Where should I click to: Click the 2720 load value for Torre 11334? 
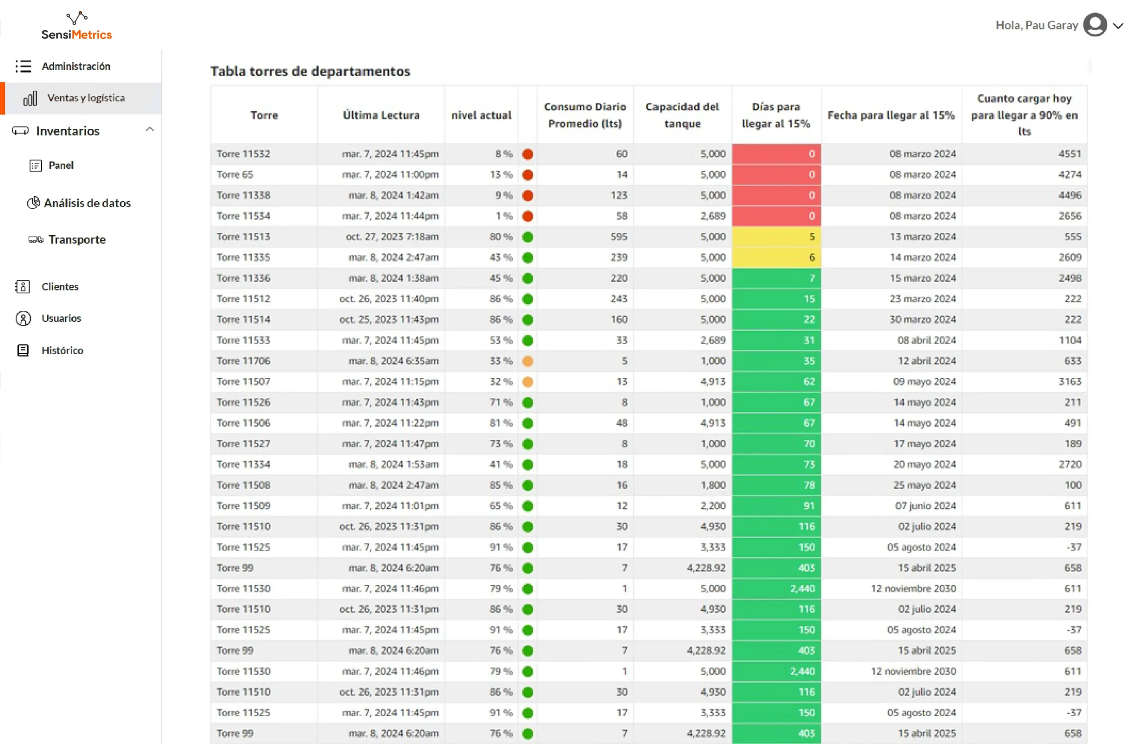tap(1070, 464)
